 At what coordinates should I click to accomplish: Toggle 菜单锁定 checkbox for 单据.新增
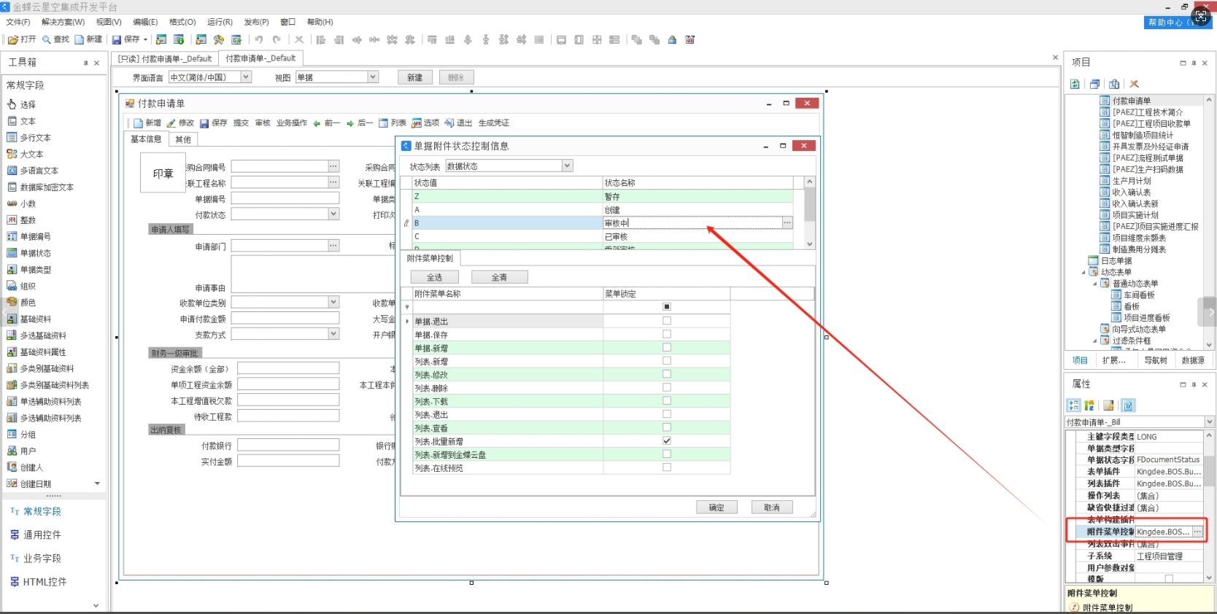coord(666,347)
